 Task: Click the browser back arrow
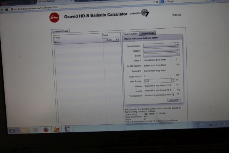(x=2, y=10)
